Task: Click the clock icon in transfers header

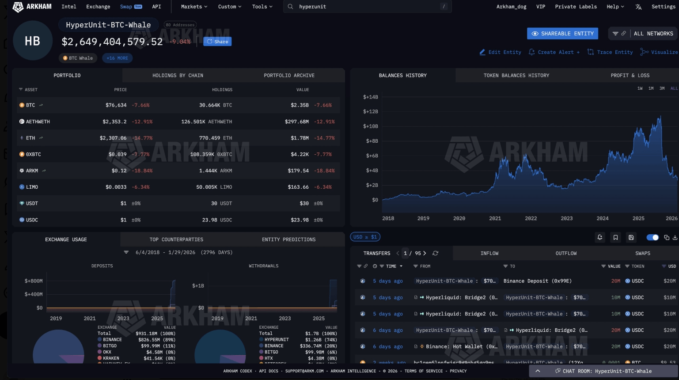Action: [375, 266]
